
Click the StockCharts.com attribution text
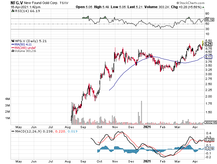pos(191,3)
